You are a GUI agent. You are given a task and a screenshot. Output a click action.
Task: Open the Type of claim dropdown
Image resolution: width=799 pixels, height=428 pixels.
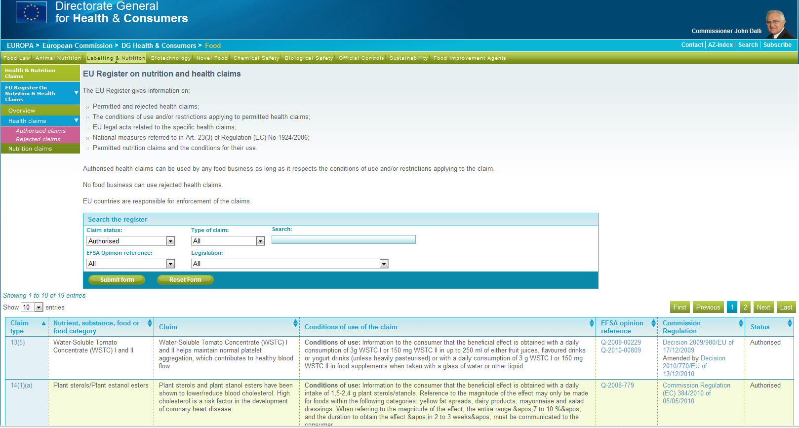tap(228, 241)
